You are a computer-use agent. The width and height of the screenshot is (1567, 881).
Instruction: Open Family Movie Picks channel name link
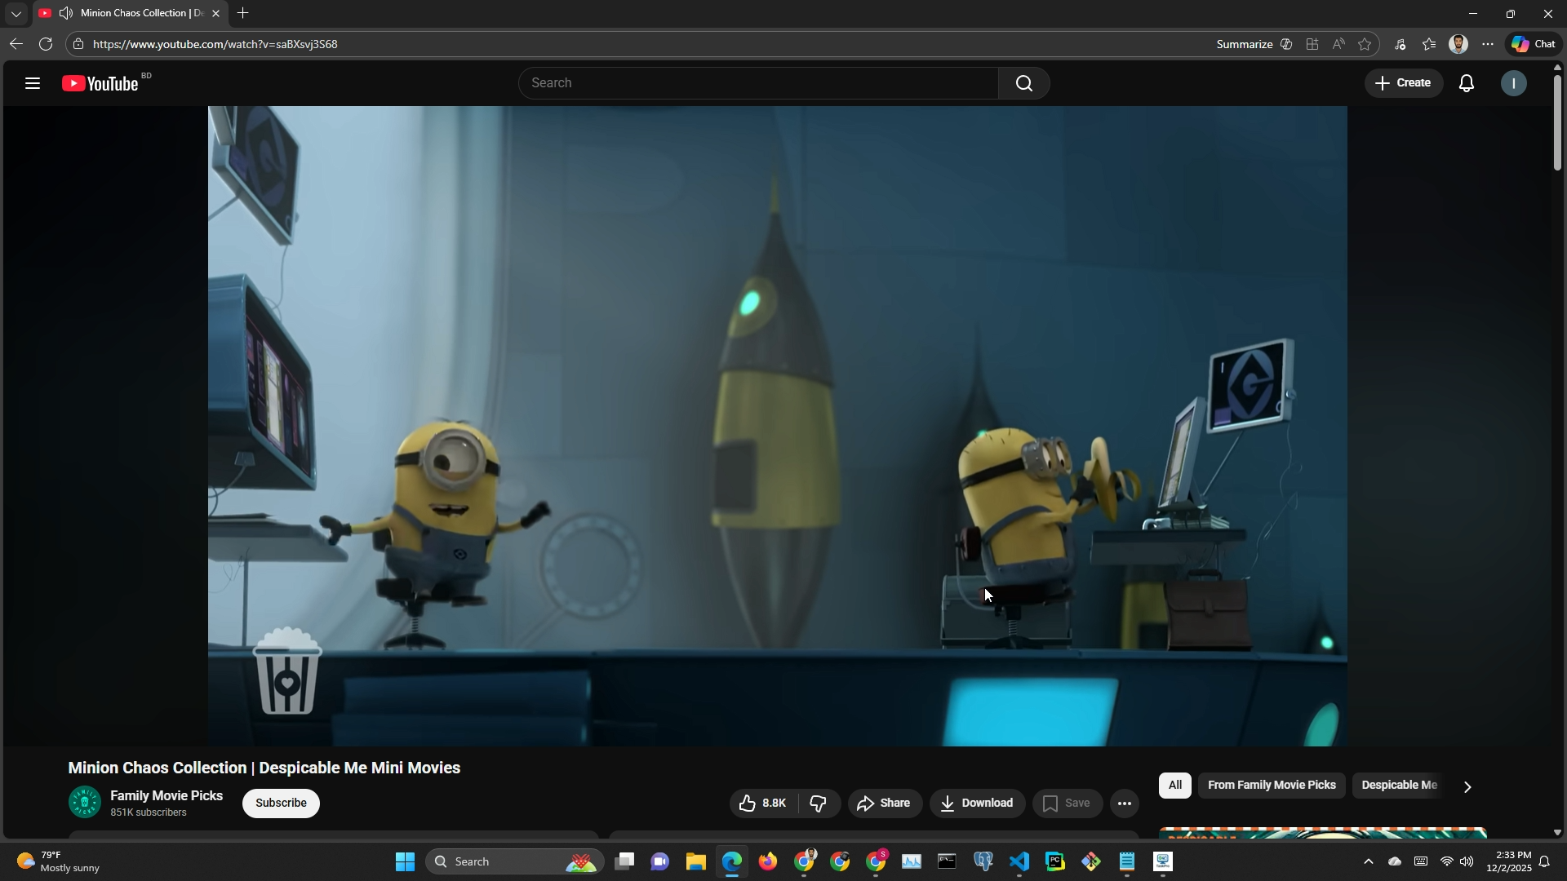pos(166,796)
